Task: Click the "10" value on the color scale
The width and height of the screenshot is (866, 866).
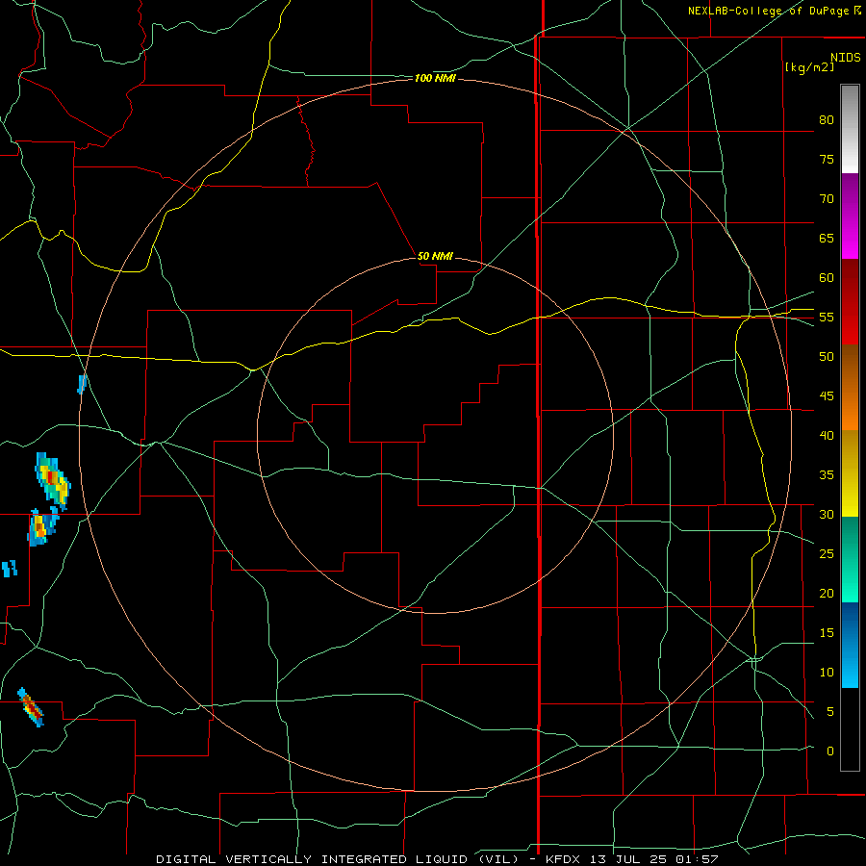Action: tap(827, 673)
